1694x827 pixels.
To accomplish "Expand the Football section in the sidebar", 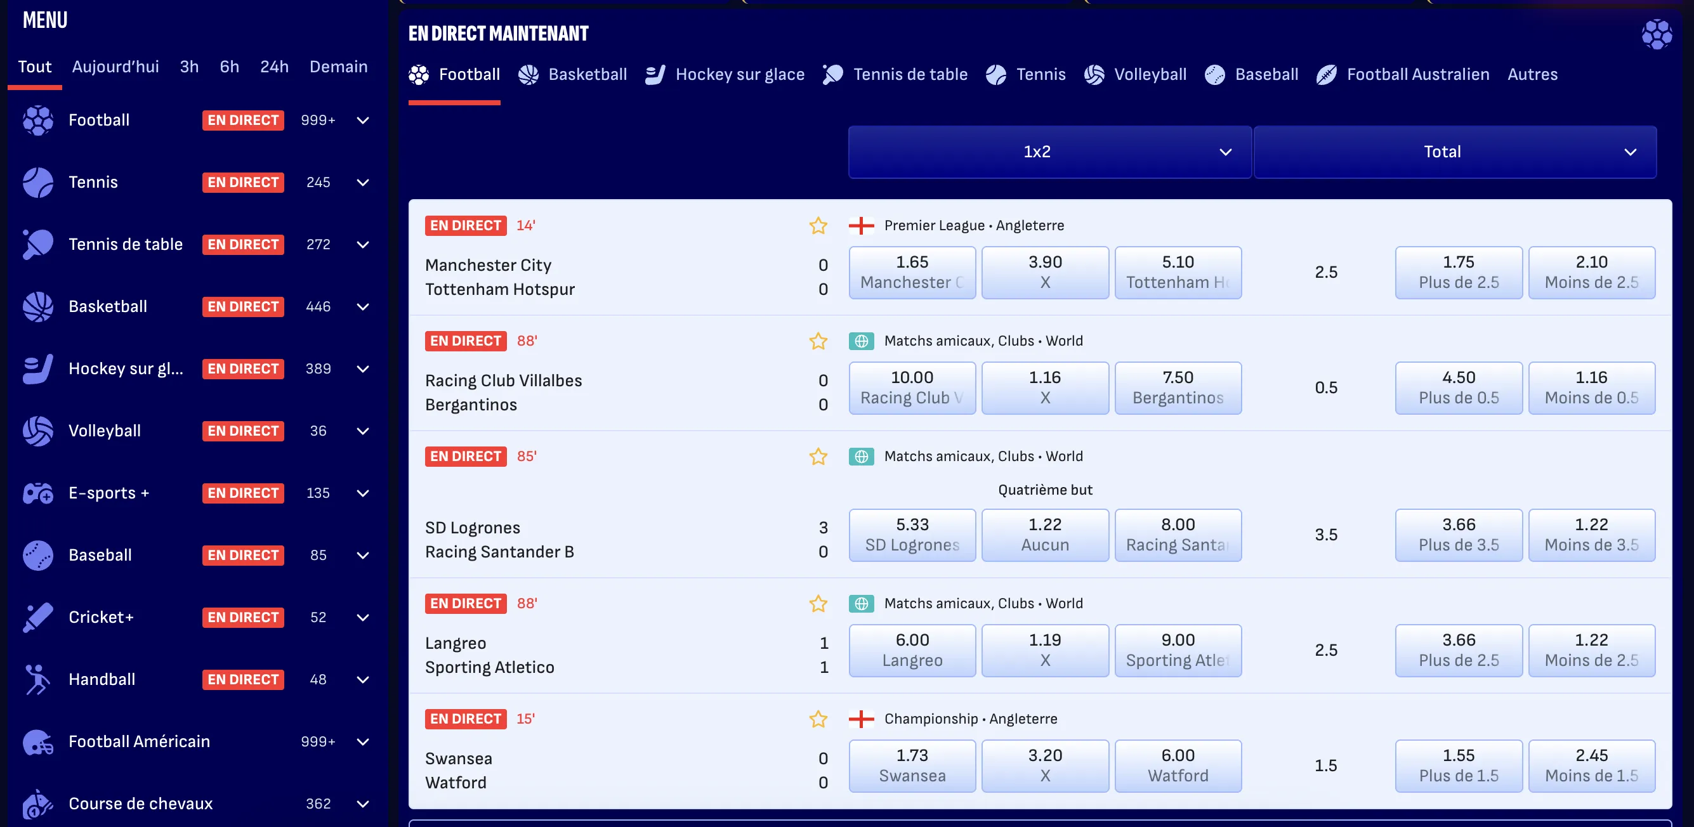I will coord(363,120).
